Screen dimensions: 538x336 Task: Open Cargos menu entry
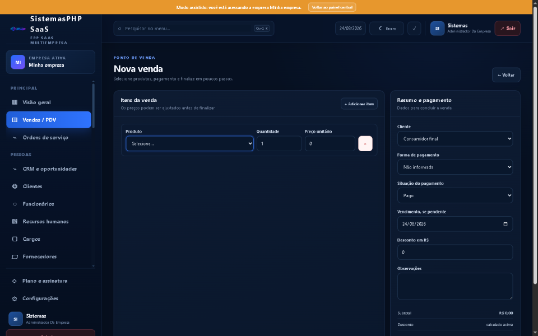coord(49,239)
